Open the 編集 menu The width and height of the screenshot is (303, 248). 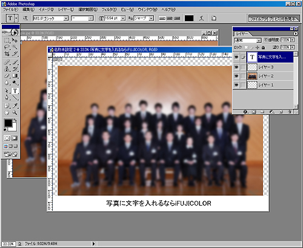click(x=28, y=10)
